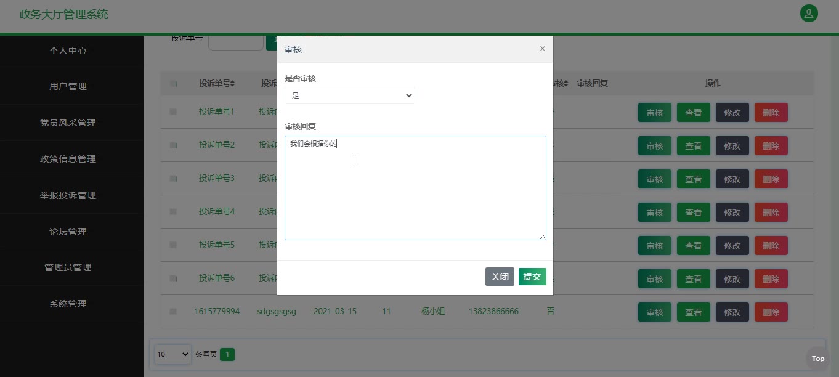This screenshot has width=839, height=377.
Task: Click 修改 button for row 投诉单号4
Action: coord(732,213)
